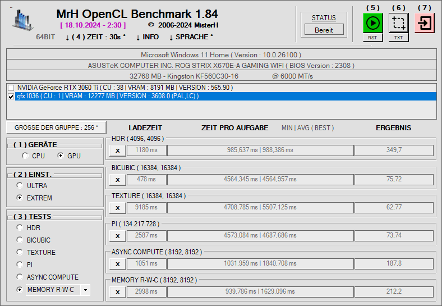Screen dimensions: 442x306
Task: Clear PI result with its x button
Action: (118, 236)
